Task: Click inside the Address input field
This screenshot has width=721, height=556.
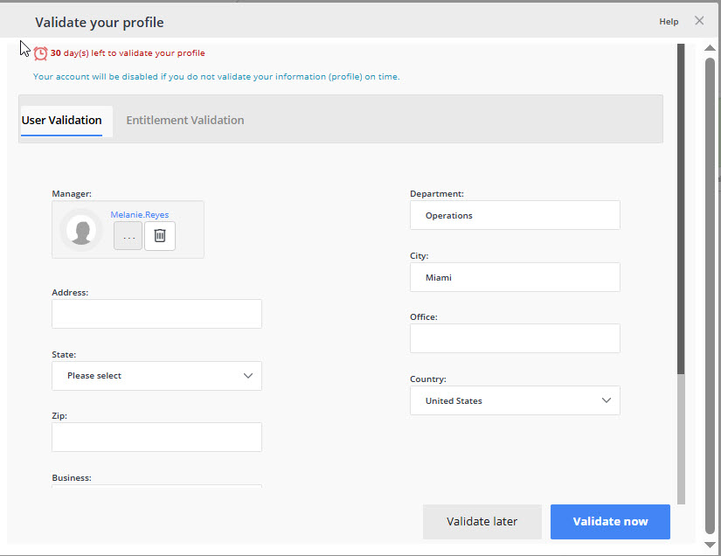Action: click(156, 314)
